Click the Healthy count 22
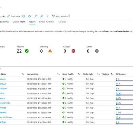Image resolution: width=133 pixels, height=133 pixels. (19, 51)
